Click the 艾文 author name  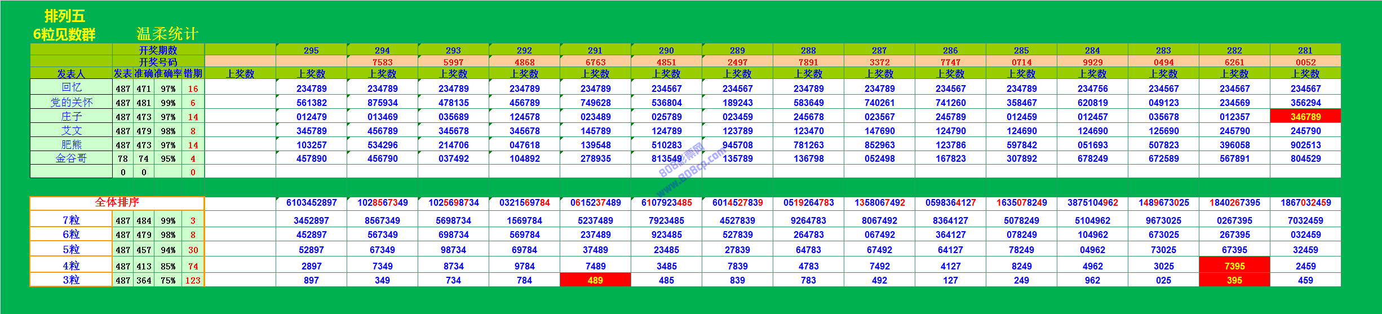tap(71, 130)
